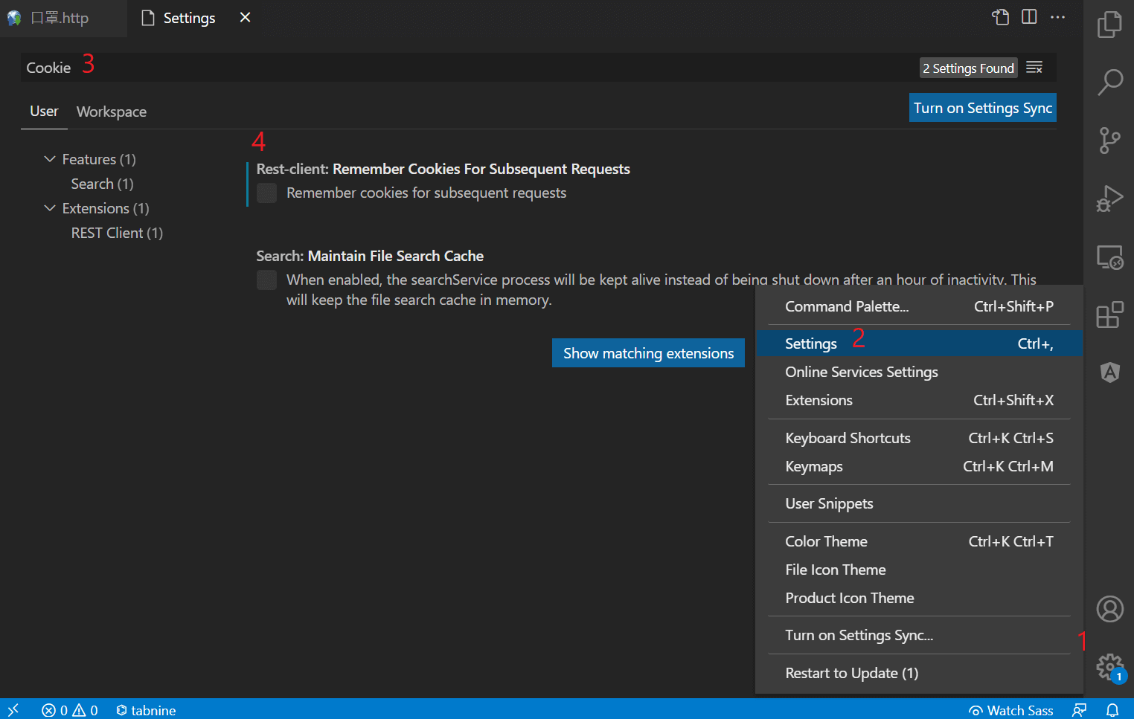Collapse the Features group

[x=50, y=159]
